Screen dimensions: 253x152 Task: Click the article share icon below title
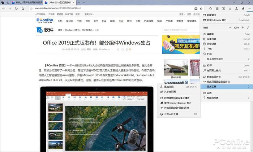pyautogui.click(x=118, y=49)
